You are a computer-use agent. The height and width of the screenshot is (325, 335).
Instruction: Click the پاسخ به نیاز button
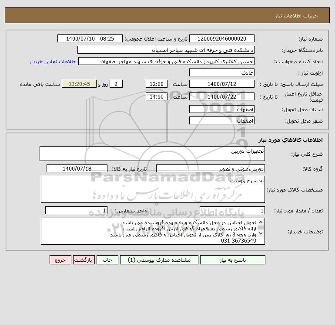pyautogui.click(x=233, y=260)
